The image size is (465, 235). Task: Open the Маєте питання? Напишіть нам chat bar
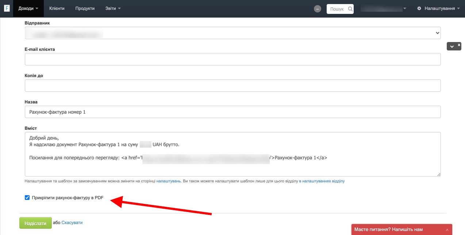[401, 230]
